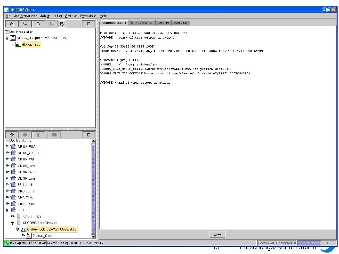Switch to the Details tab
Screen dimensions: 339x254
pyautogui.click(x=163, y=23)
